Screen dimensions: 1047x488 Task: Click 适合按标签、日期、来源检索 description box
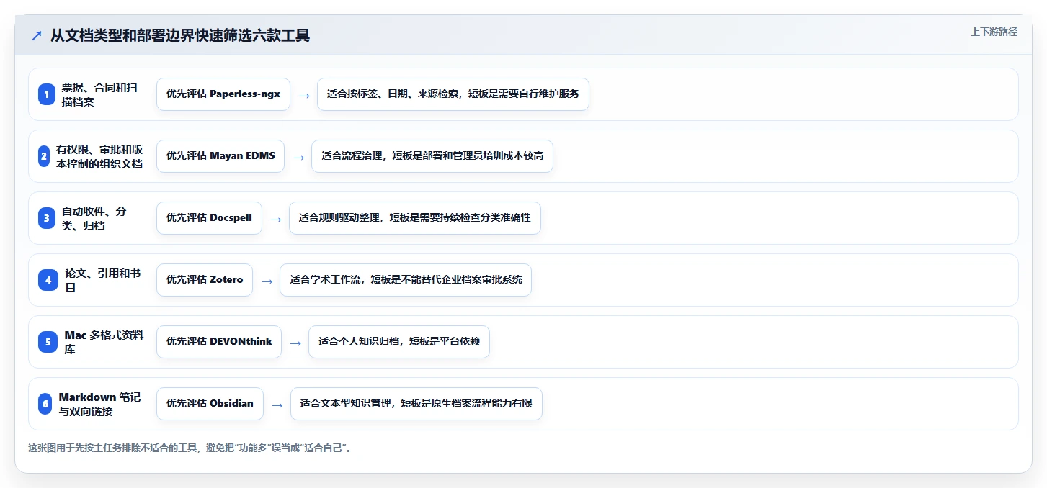click(x=453, y=94)
